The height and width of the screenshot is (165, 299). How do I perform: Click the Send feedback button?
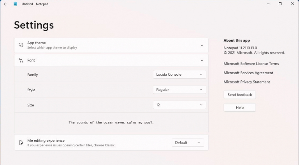(x=239, y=95)
